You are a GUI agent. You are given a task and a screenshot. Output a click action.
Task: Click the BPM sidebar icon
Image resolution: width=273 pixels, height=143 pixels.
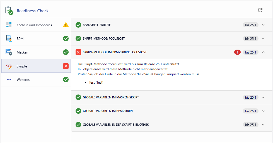(x=9, y=38)
